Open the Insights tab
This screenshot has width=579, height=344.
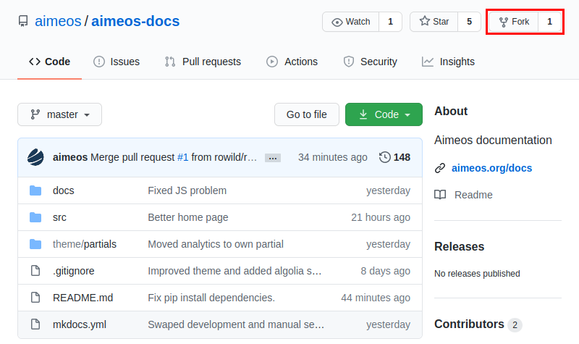448,62
